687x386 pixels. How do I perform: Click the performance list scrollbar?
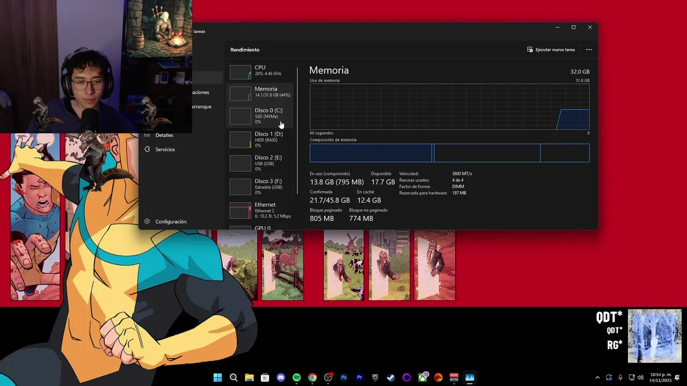pos(297,130)
